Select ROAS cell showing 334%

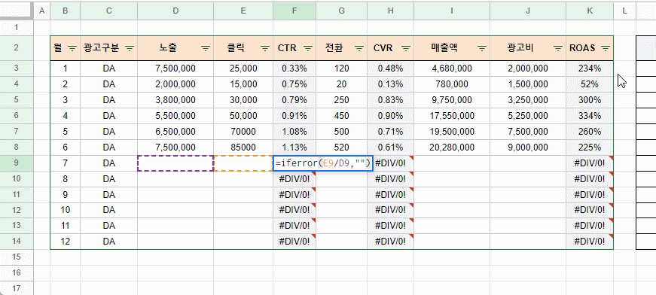(x=590, y=116)
